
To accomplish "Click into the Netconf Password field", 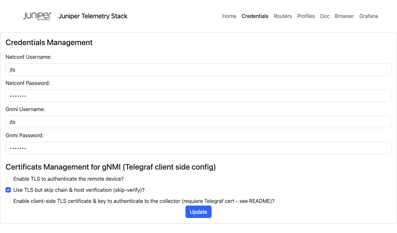I will [198, 96].
